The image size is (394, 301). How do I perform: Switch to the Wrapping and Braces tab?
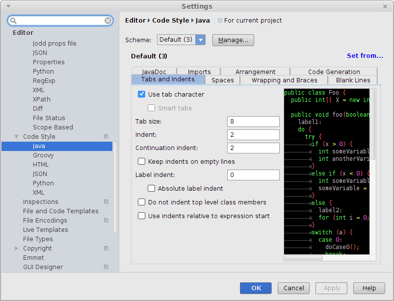point(284,80)
